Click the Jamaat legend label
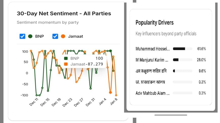Image resolution: width=220 pixels, height=123 pixels. (75, 36)
